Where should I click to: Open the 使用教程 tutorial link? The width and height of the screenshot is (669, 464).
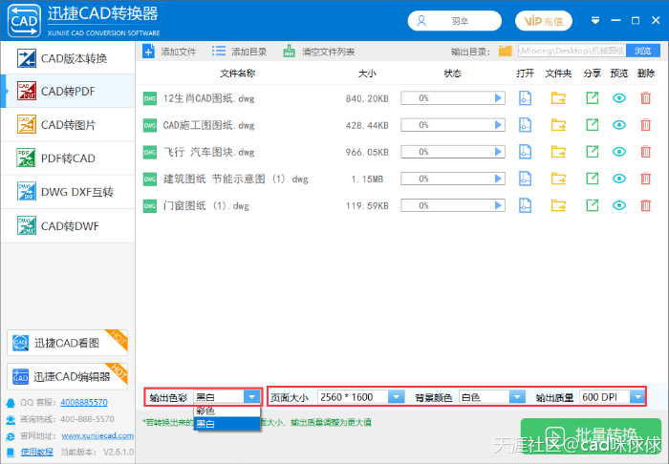[x=37, y=452]
